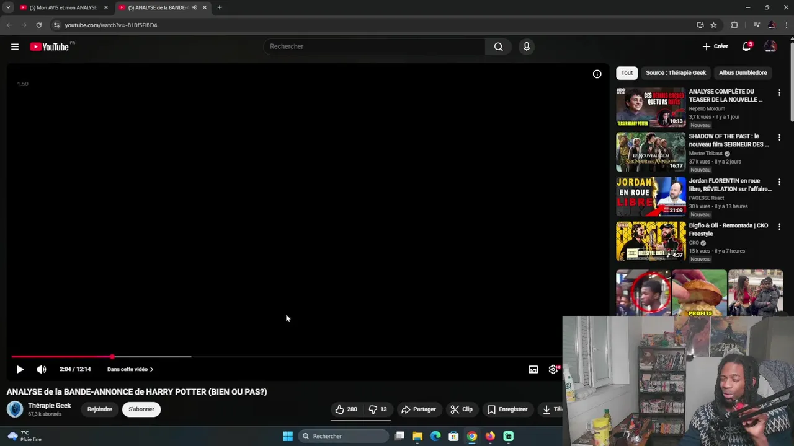794x446 pixels.
Task: Open the Windows Start menu
Action: (287, 436)
